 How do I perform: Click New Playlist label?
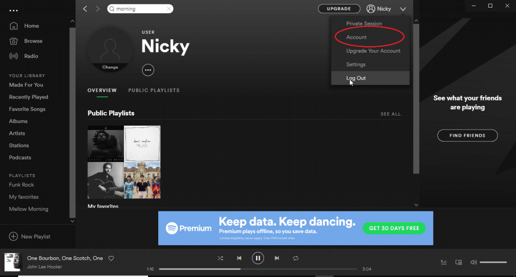coord(36,237)
